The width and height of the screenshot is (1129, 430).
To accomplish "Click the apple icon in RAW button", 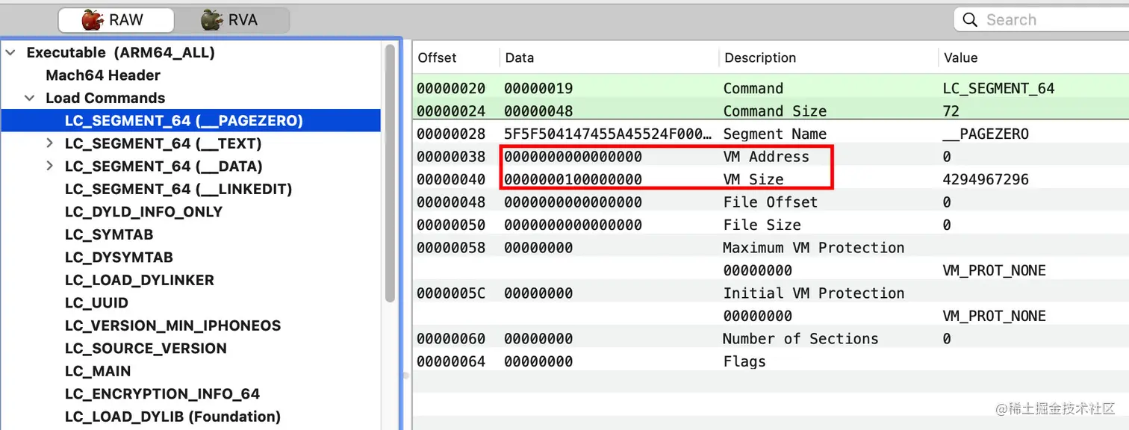I will point(93,20).
